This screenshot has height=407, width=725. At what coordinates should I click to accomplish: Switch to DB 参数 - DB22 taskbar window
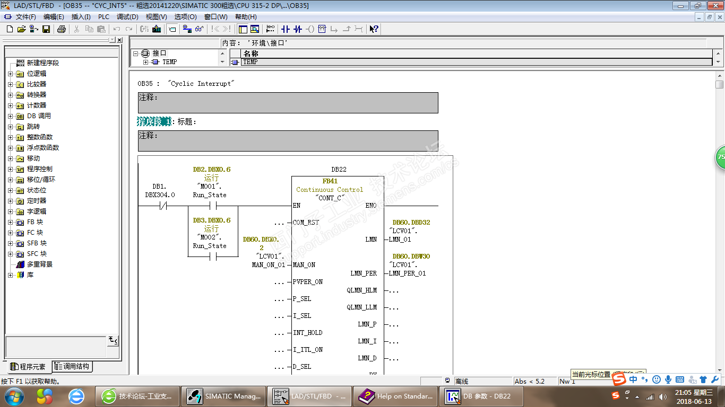482,396
